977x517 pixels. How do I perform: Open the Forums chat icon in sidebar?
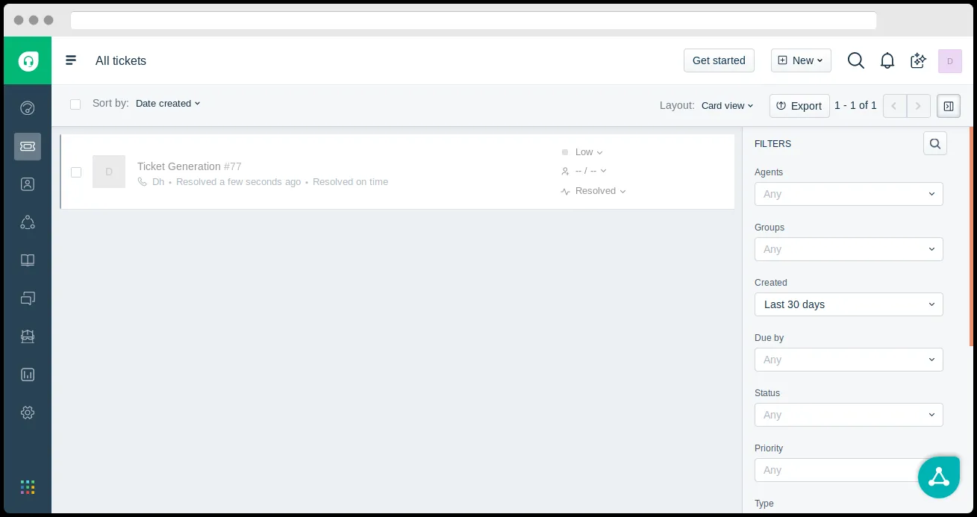[x=28, y=298]
